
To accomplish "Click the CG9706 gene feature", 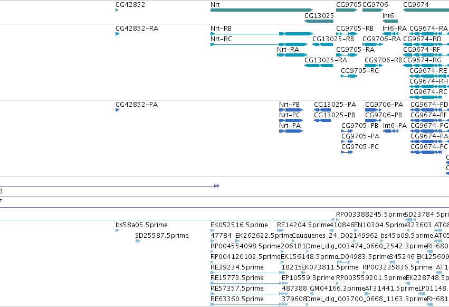I will point(372,11).
